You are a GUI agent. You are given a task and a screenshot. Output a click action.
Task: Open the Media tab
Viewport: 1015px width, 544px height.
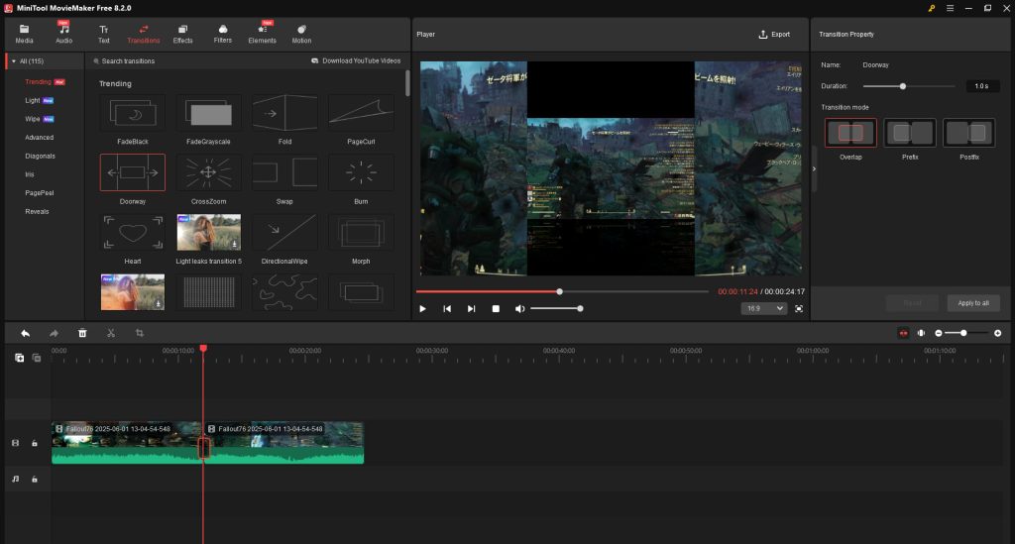pos(24,34)
